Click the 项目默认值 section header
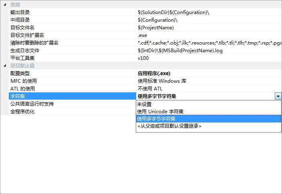 (22, 65)
